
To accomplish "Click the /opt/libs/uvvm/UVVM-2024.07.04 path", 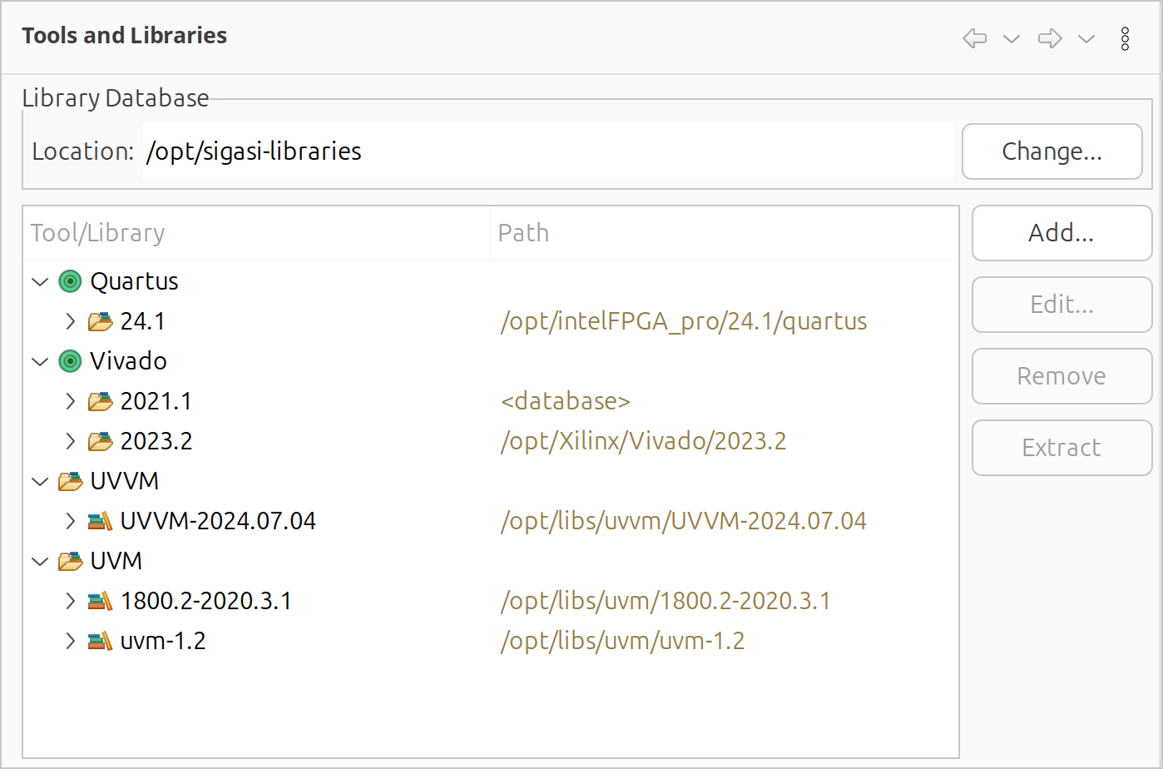I will tap(684, 521).
